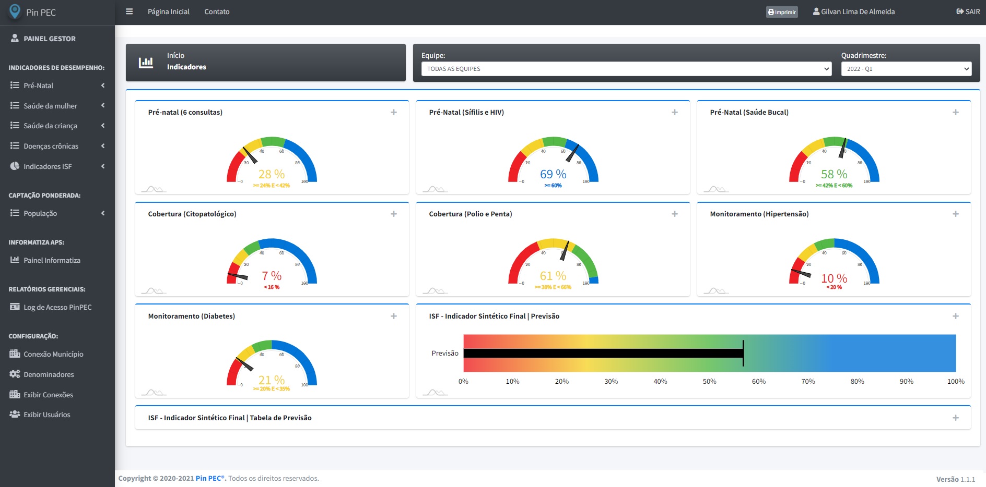The width and height of the screenshot is (986, 487).
Task: Click the trend curve icon in Pré-natal 6 consultas card
Action: pyautogui.click(x=154, y=189)
